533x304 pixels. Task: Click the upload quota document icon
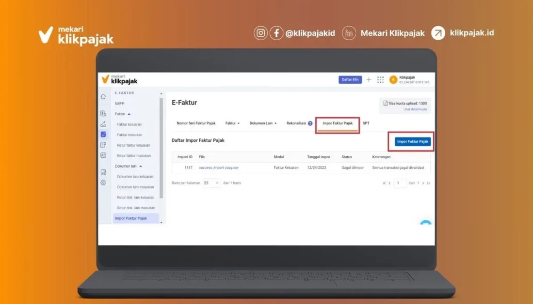(x=386, y=103)
